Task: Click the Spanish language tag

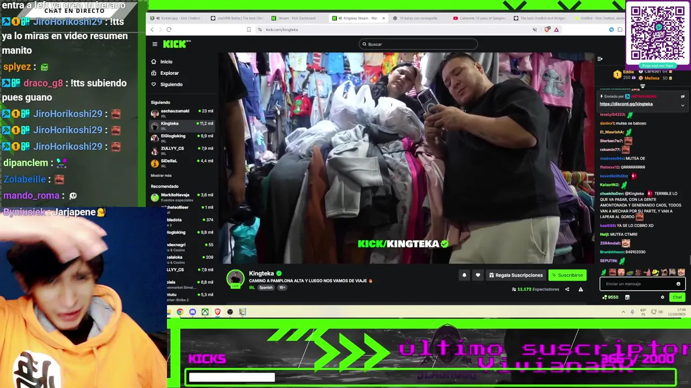Action: click(x=266, y=288)
